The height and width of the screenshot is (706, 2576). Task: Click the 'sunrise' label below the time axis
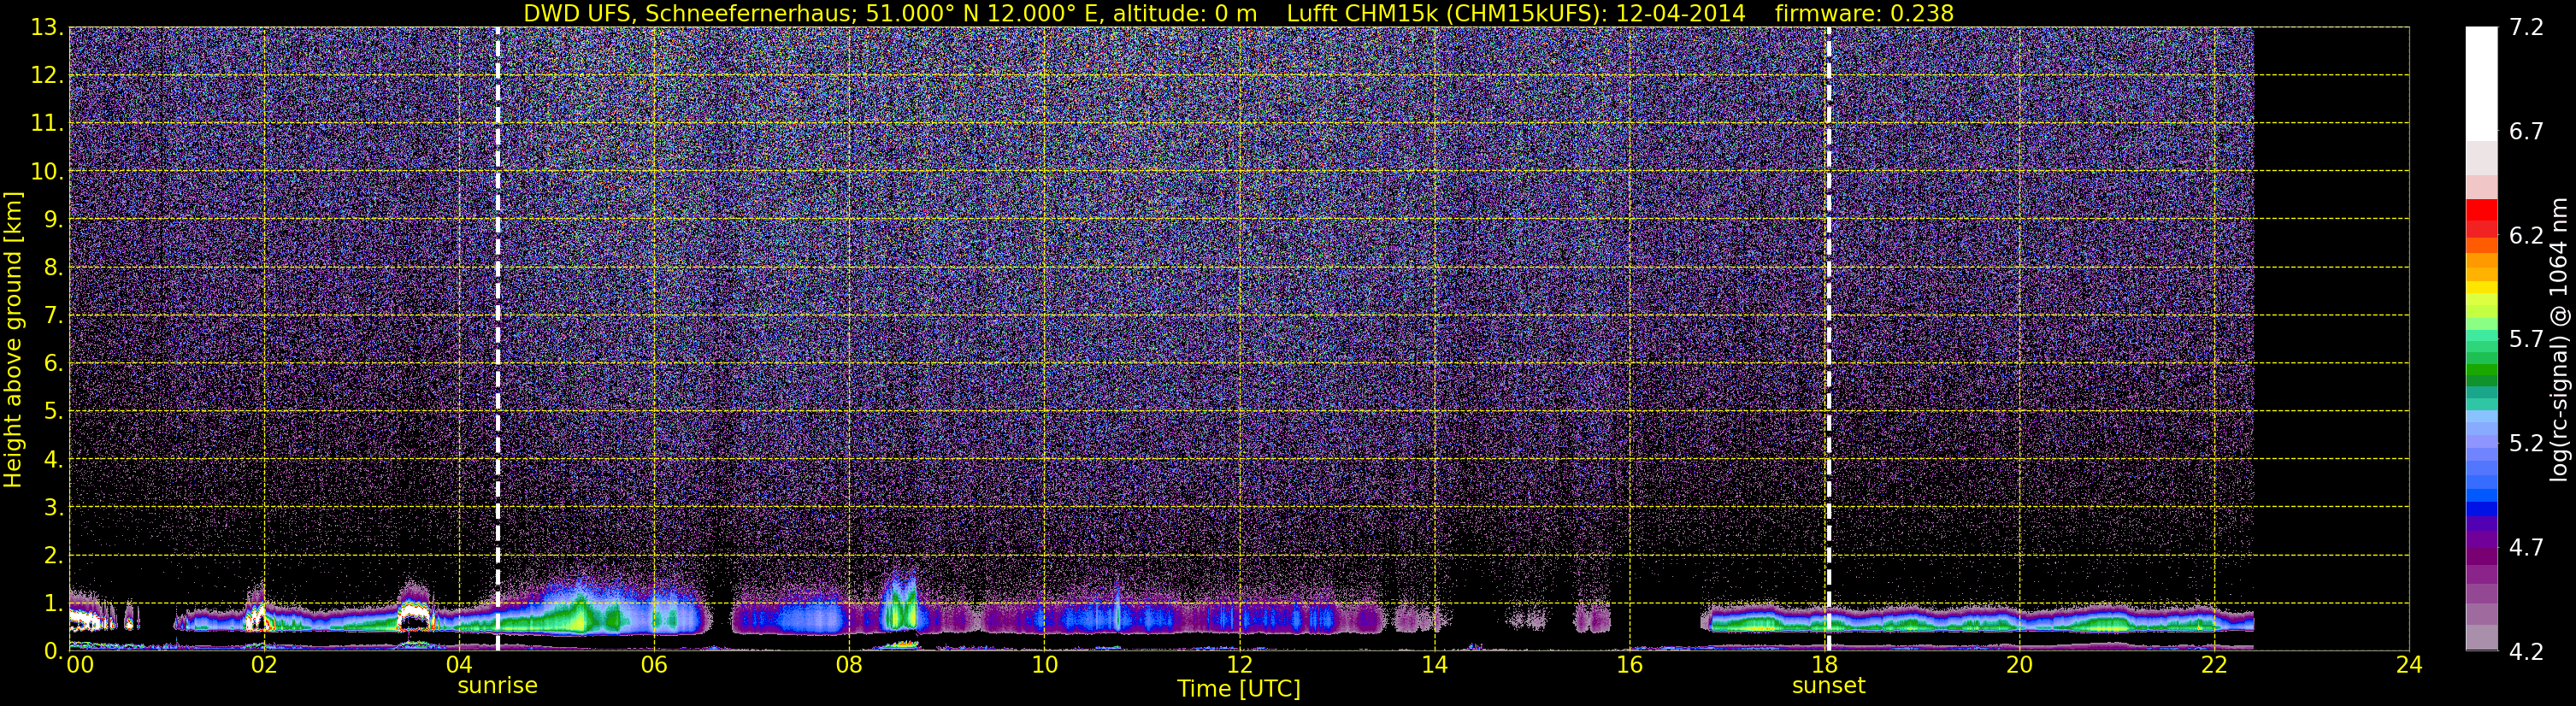tap(497, 686)
